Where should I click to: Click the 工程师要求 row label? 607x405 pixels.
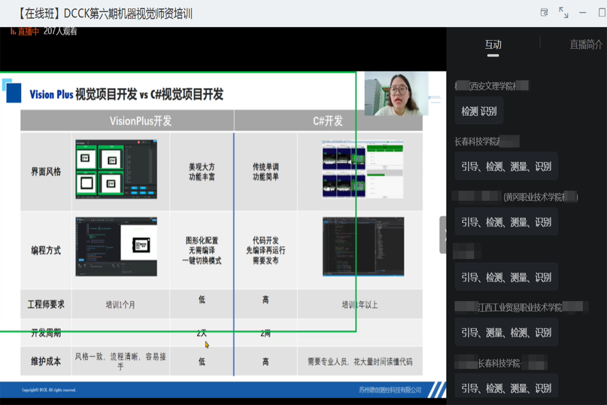click(x=46, y=304)
